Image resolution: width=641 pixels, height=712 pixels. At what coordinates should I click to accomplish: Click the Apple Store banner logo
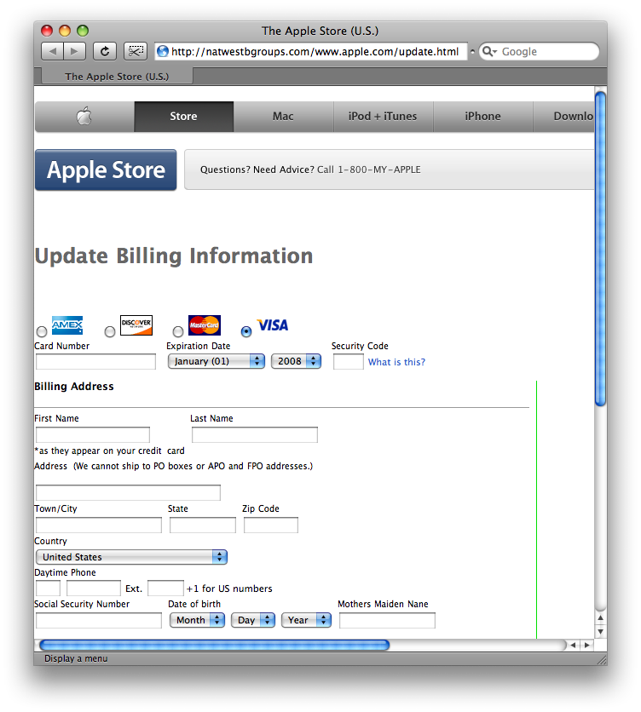[x=106, y=169]
